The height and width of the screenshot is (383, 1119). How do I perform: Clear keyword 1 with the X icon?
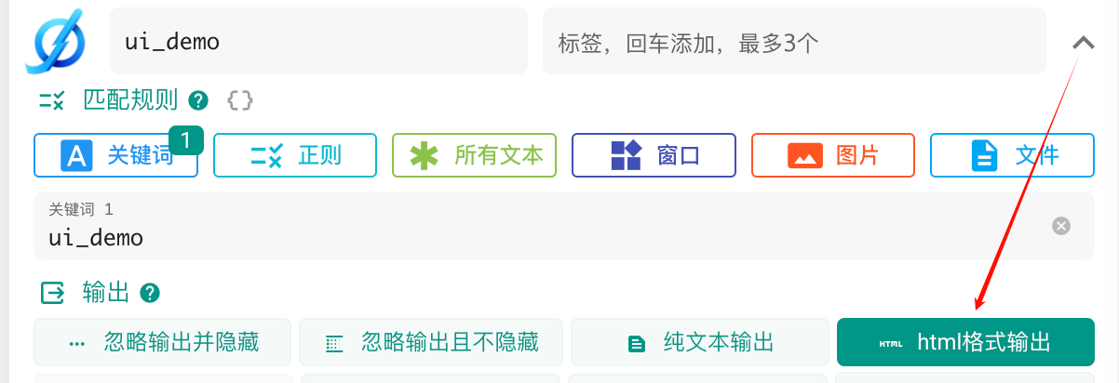coord(1061,226)
